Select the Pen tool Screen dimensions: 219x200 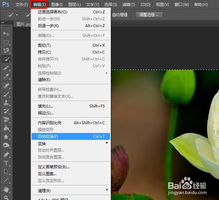[6, 154]
